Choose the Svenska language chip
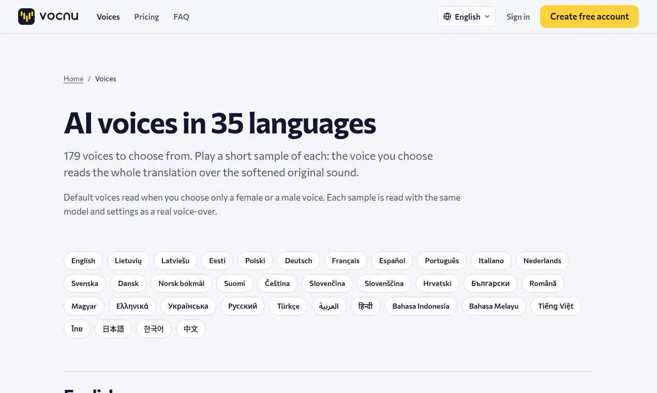This screenshot has width=657, height=393. pos(85,283)
